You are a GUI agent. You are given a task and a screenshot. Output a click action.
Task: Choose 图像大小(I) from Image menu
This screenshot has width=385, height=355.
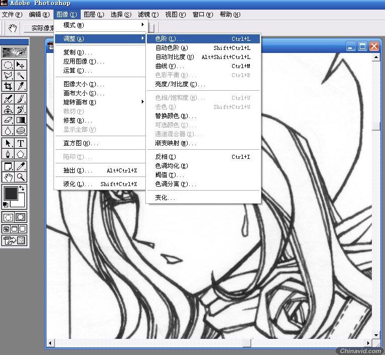coord(100,84)
